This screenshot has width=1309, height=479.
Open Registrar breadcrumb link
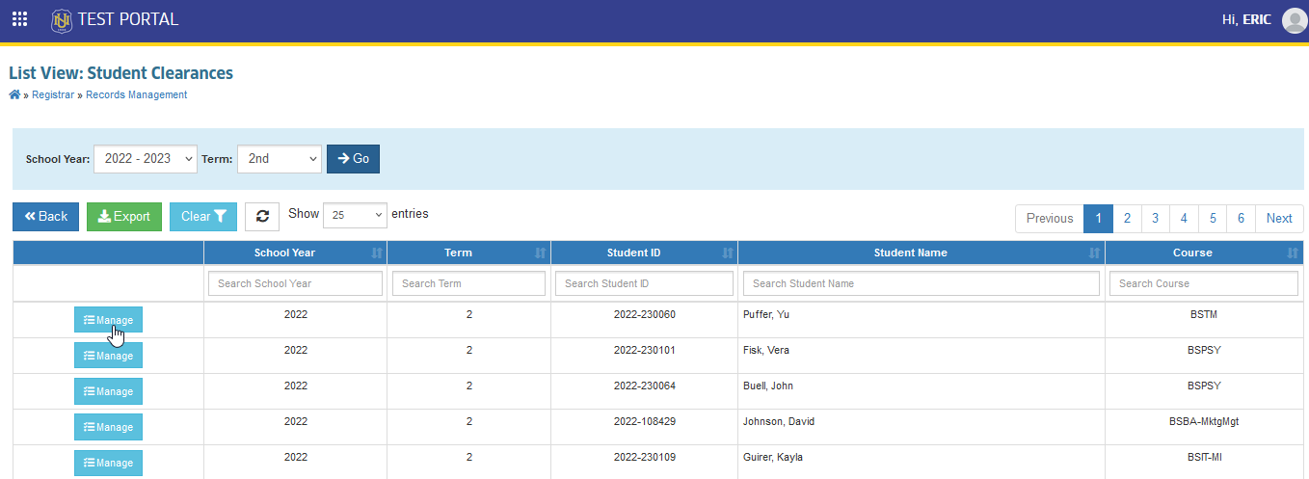[x=53, y=94]
